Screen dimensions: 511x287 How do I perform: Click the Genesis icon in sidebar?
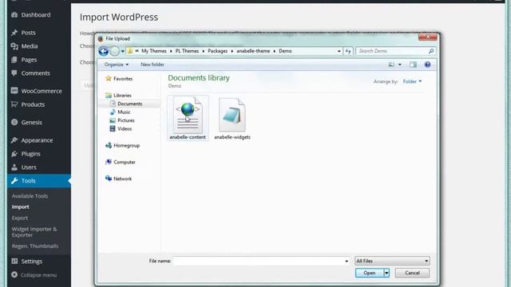point(14,122)
